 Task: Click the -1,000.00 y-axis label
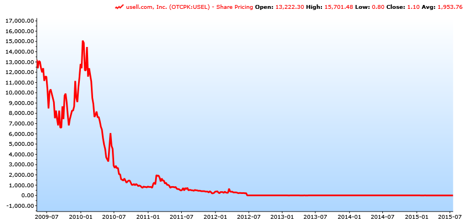19,206
